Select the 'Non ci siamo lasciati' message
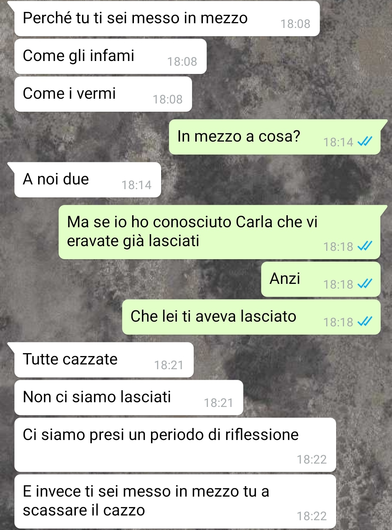This screenshot has height=530, width=392. pos(129,397)
